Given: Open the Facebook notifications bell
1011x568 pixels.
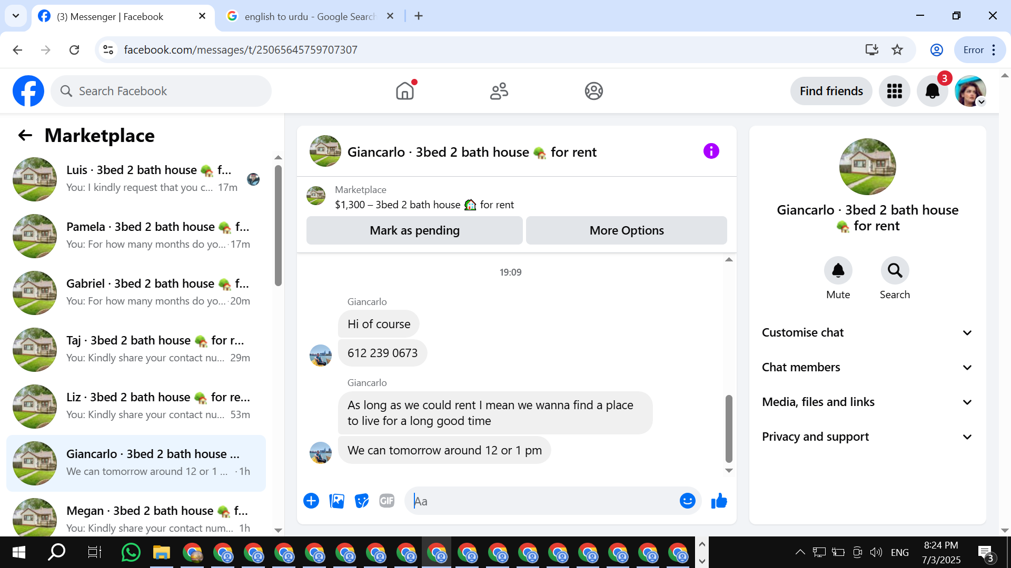Looking at the screenshot, I should (932, 91).
